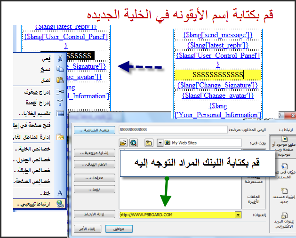296x238 pixels.
Task: Click the Up One Folder icon
Action: coord(148,142)
